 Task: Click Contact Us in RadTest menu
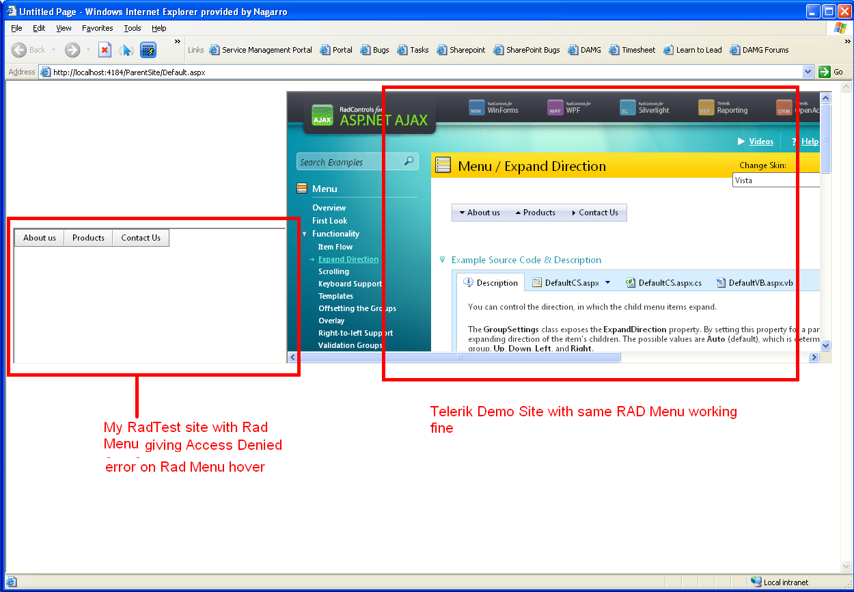141,238
